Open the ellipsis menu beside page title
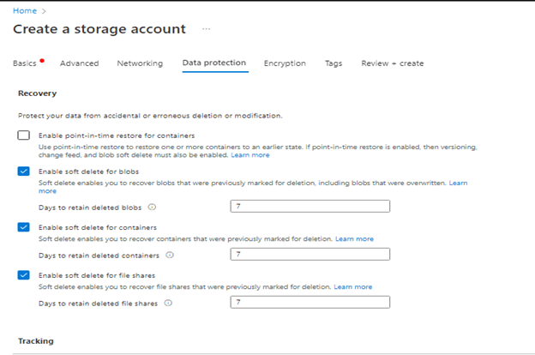Image resolution: width=535 pixels, height=355 pixels. (x=206, y=29)
